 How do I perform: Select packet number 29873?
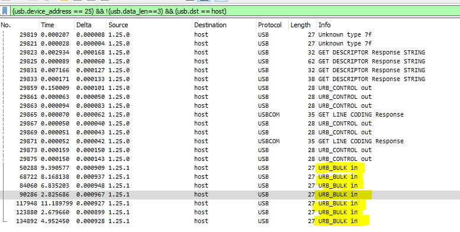pos(230,150)
